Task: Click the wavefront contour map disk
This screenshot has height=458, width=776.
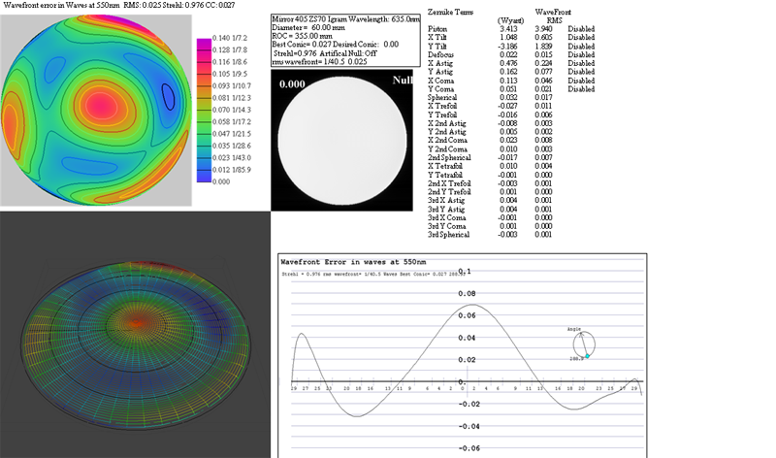Action: pos(95,109)
